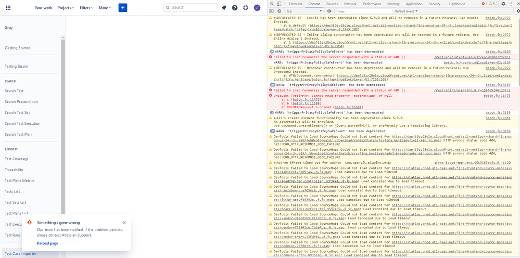Open Search Test Set in sidebar

click(17, 112)
